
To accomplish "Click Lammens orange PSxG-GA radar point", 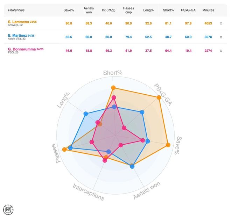I will click(159, 97).
